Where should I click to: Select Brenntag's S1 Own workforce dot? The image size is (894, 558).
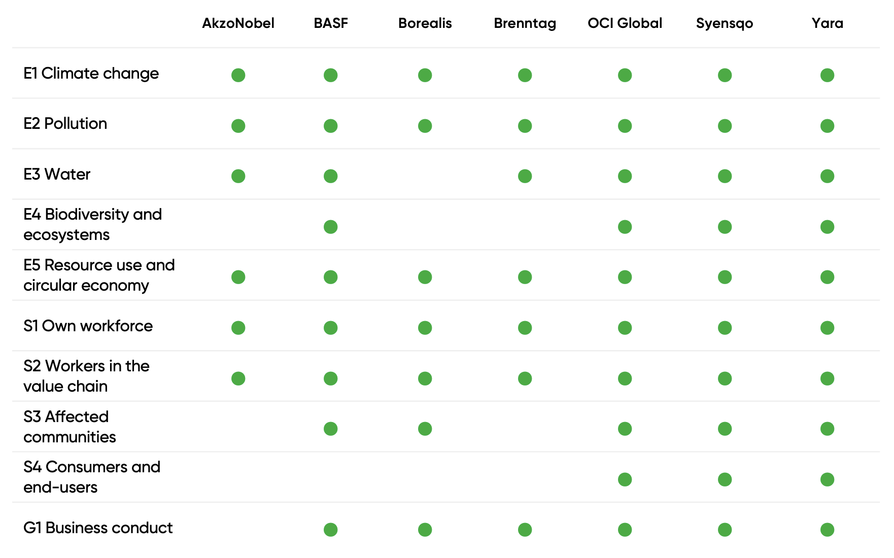525,328
